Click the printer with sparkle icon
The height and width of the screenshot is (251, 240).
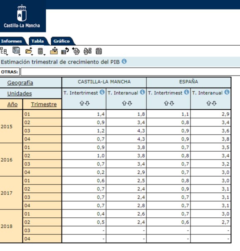coord(76,51)
